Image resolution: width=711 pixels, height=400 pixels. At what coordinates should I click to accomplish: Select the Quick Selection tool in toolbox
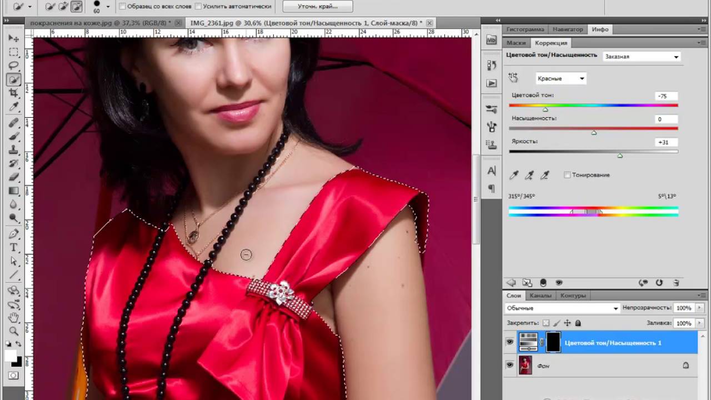point(14,80)
